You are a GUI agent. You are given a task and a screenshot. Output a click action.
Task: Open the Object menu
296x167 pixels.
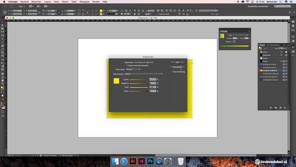click(65, 2)
